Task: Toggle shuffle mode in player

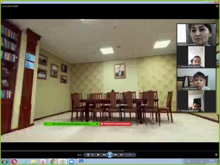Action: click(x=88, y=155)
